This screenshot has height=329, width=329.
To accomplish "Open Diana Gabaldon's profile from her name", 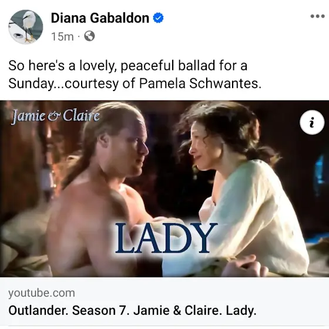I will point(100,18).
